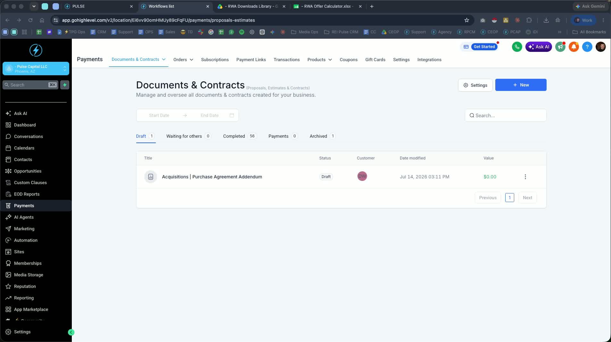
Task: Open the Transactions tab
Action: 287,60
